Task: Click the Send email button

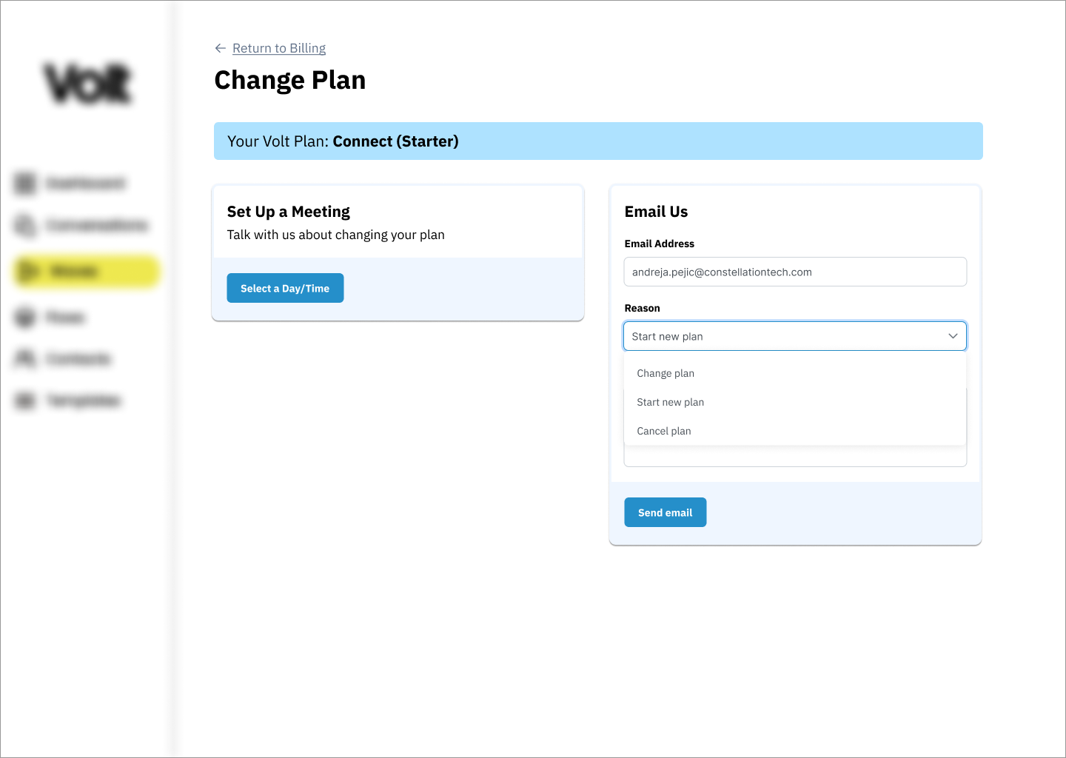Action: (x=666, y=512)
